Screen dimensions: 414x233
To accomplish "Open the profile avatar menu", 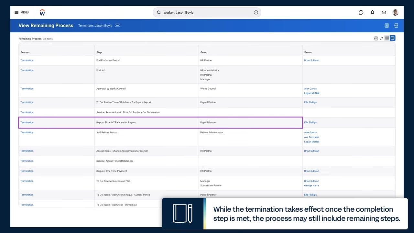I will (395, 12).
